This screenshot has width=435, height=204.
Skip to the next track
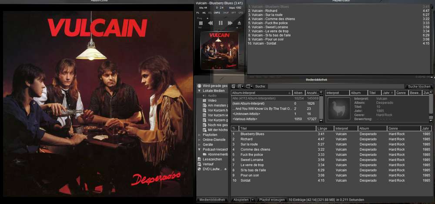(230, 23)
